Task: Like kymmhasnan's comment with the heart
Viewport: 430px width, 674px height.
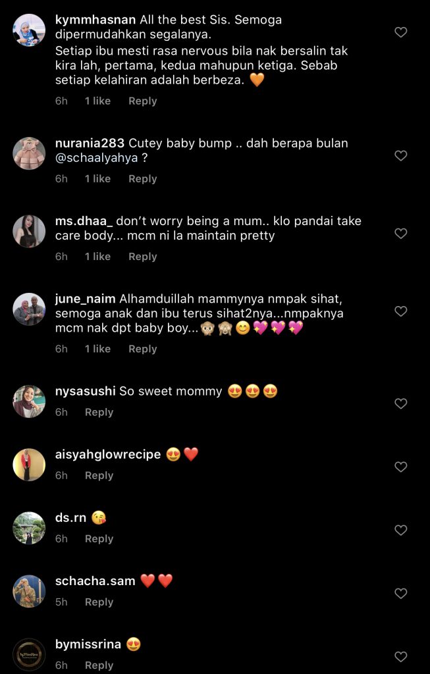Action: (x=401, y=32)
